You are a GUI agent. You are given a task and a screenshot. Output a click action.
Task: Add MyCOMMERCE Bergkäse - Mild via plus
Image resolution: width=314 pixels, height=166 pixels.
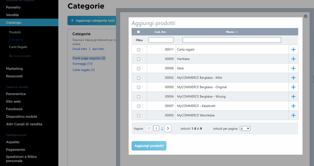(x=293, y=78)
